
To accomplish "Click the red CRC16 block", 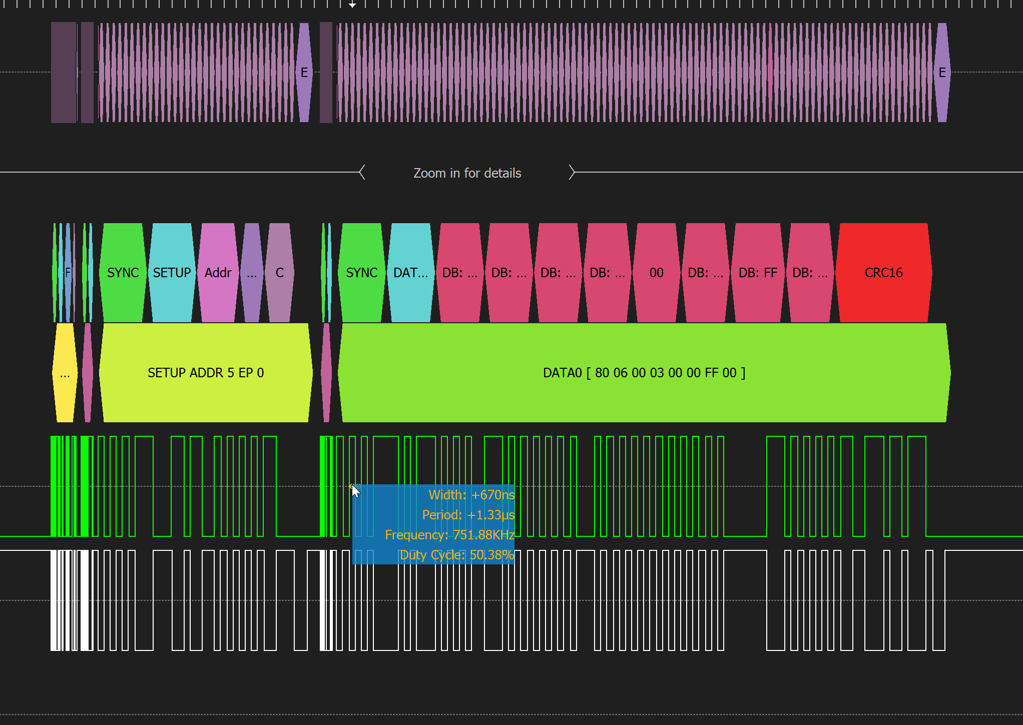I will pos(884,273).
